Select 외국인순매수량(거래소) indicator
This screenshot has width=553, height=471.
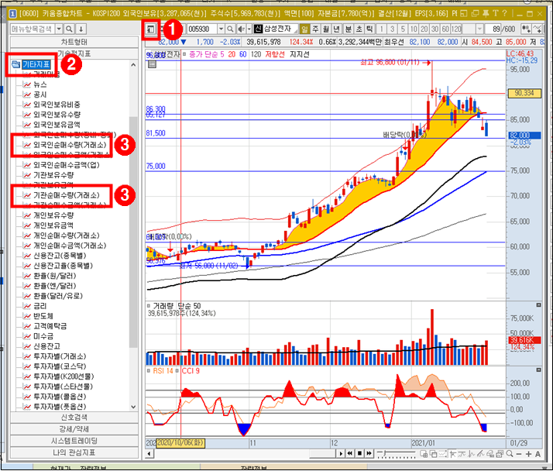tap(70, 145)
